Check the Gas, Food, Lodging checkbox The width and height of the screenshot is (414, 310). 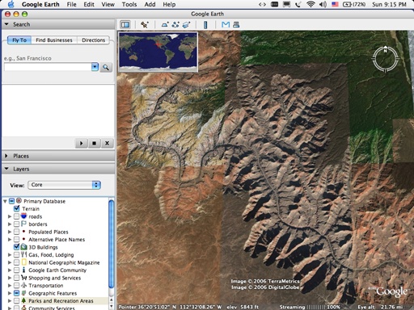pos(16,254)
